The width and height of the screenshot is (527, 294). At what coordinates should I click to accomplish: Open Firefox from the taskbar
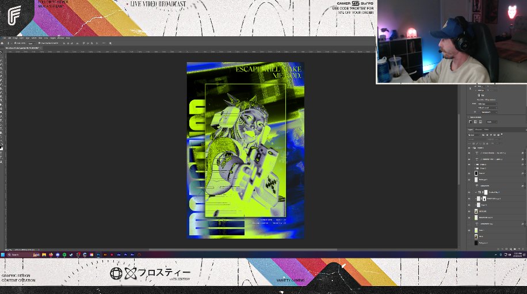click(x=51, y=255)
